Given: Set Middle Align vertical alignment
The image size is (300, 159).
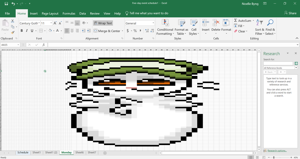Looking at the screenshot, I should (72, 23).
